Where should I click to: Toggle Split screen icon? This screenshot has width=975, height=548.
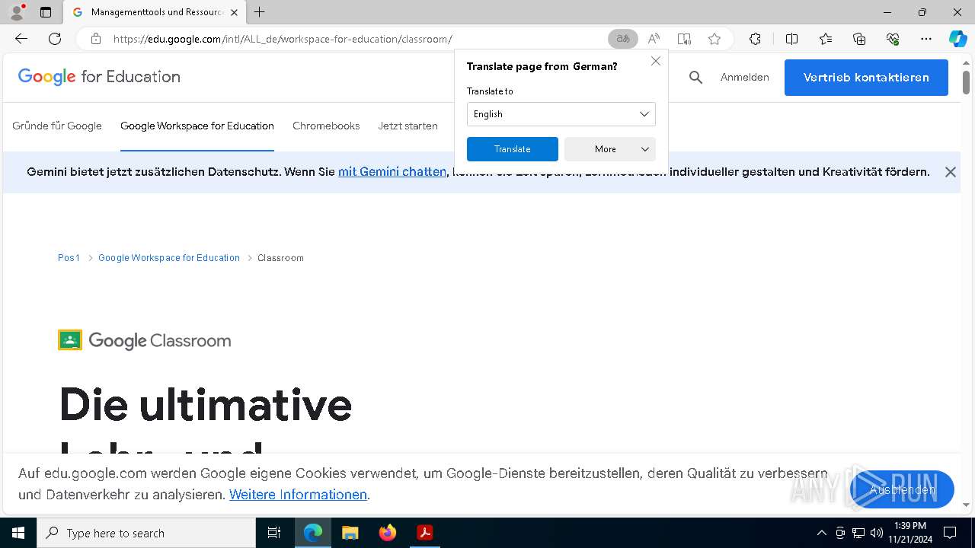[x=791, y=39]
